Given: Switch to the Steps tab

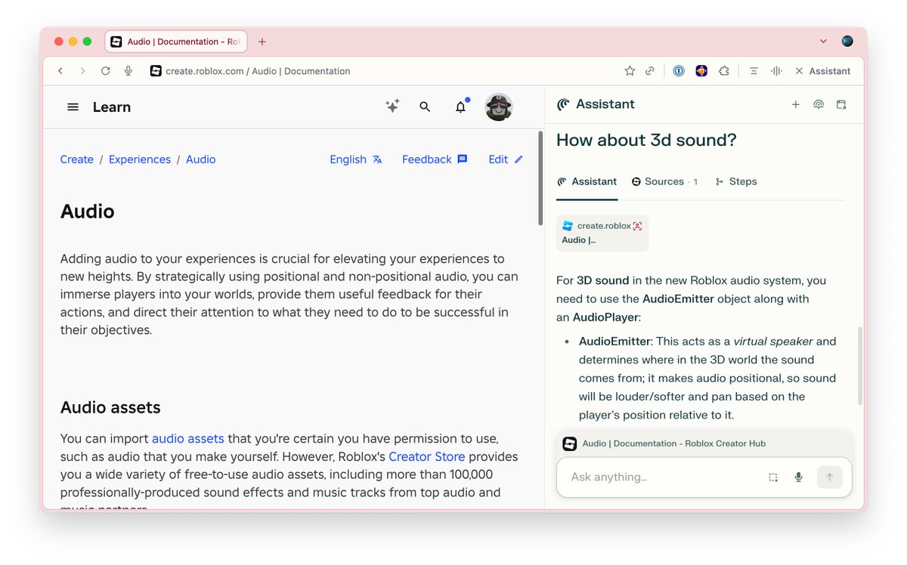Looking at the screenshot, I should point(736,182).
